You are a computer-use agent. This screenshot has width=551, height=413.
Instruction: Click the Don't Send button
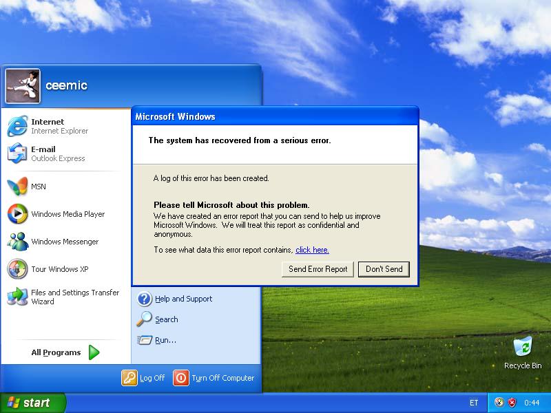point(384,269)
